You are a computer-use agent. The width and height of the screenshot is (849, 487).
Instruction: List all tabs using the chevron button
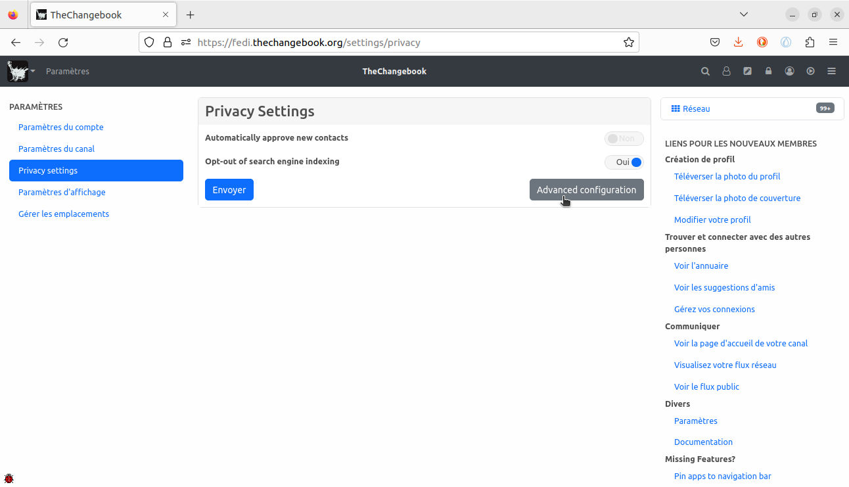(x=744, y=14)
